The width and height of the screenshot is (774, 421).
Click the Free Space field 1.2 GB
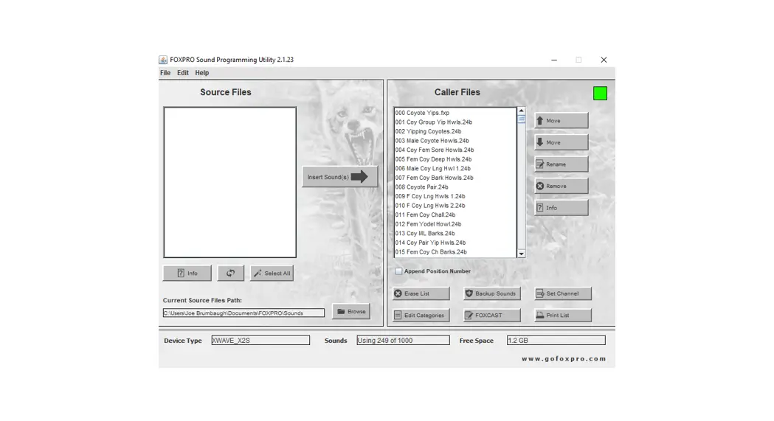point(556,340)
